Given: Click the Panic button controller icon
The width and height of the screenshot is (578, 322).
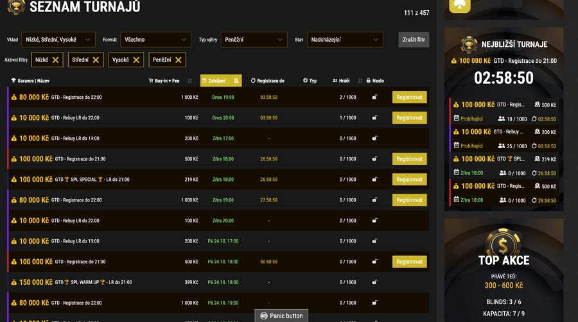Looking at the screenshot, I should [263, 316].
